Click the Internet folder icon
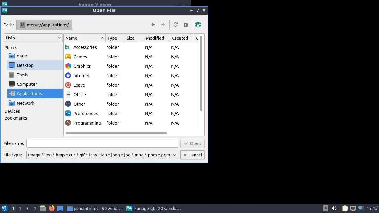 pos(68,75)
